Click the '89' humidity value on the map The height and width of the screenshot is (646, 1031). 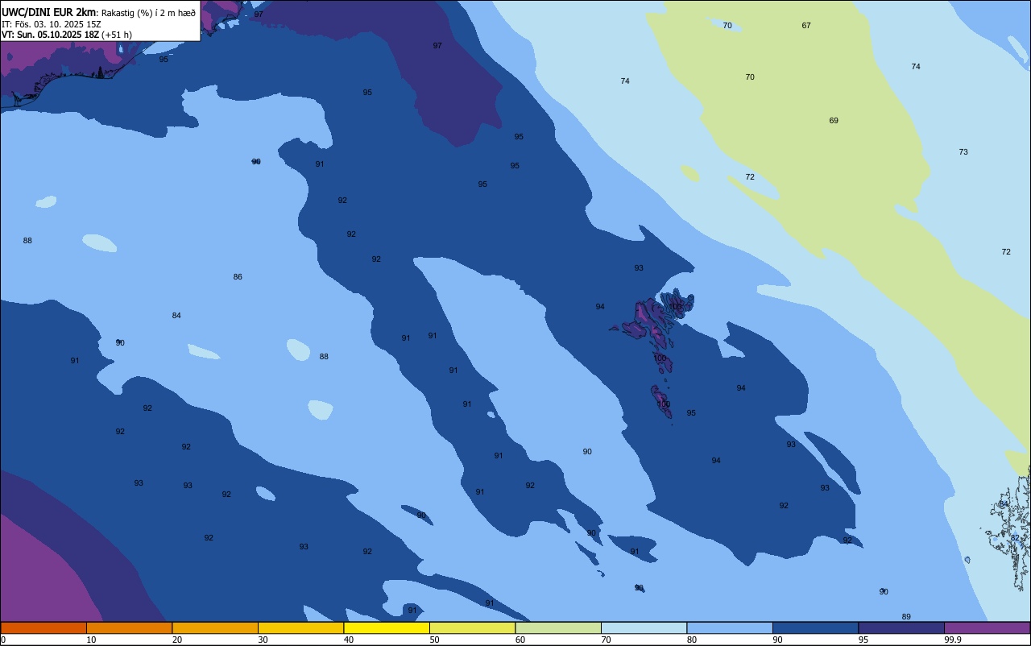pos(906,617)
